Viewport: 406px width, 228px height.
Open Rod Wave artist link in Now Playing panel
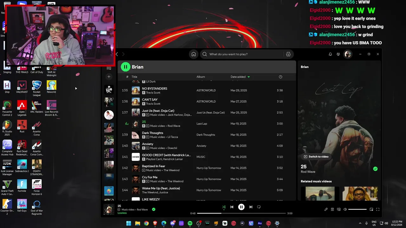[x=308, y=172]
